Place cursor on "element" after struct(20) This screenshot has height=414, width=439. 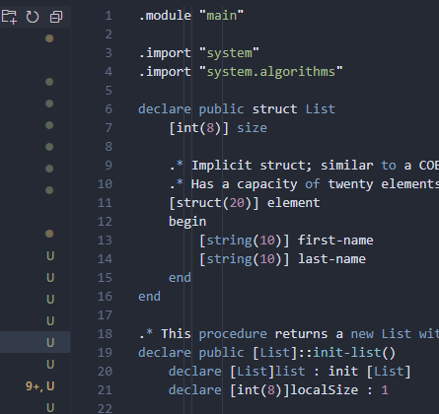click(293, 203)
